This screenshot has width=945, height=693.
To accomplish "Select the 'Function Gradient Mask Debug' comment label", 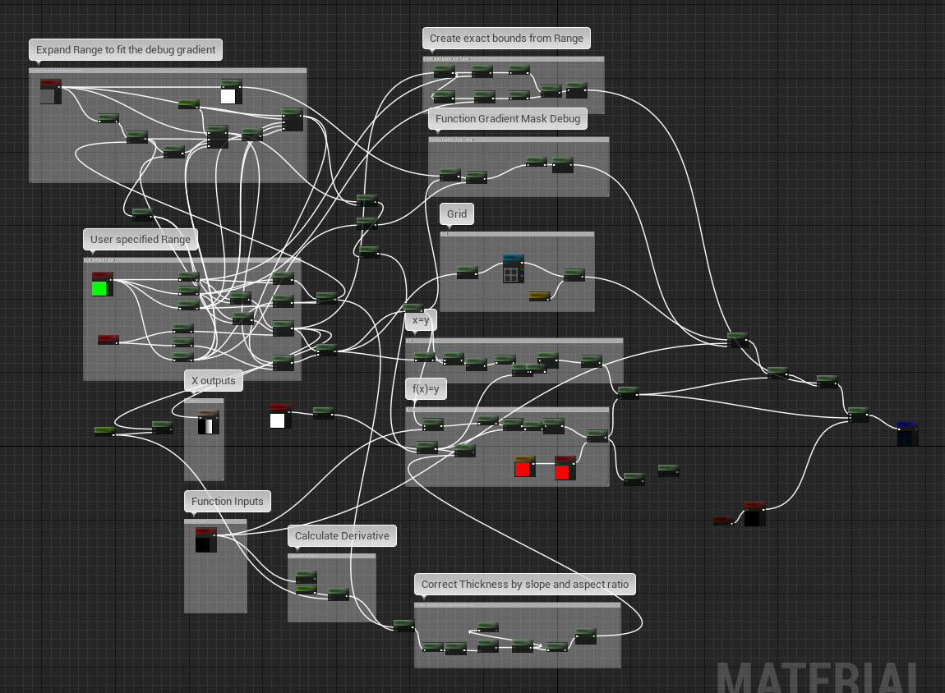I will [508, 119].
